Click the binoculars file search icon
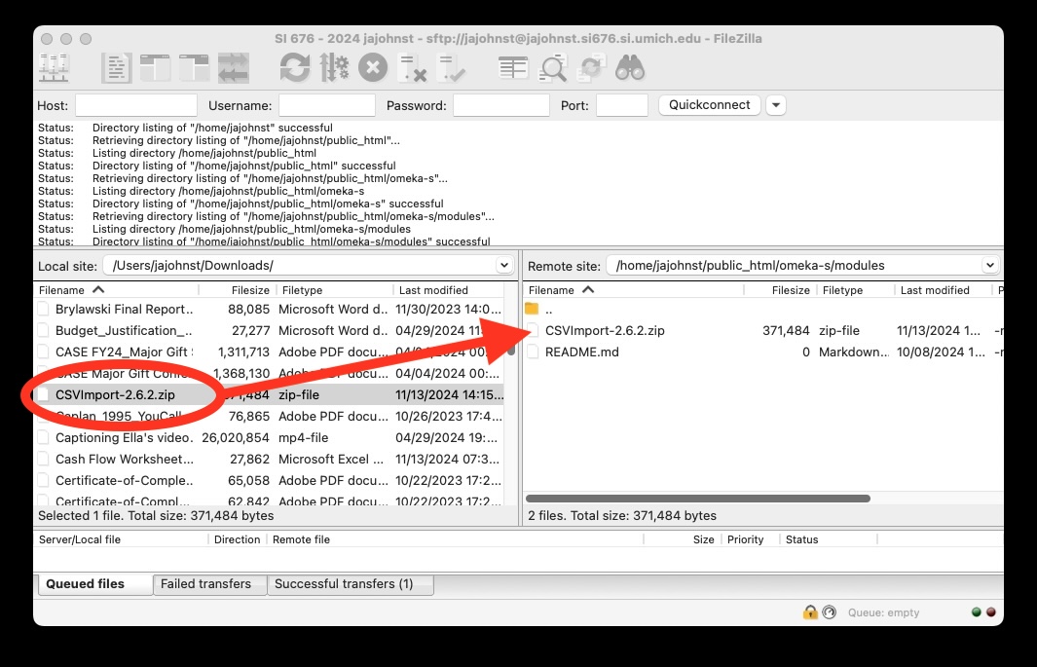The height and width of the screenshot is (667, 1037). coord(630,68)
